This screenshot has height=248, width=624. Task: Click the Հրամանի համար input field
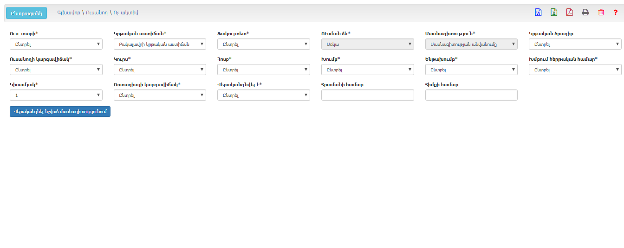point(367,95)
